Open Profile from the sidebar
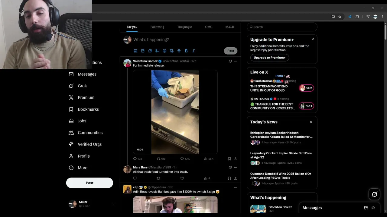387x217 pixels. pos(79,156)
